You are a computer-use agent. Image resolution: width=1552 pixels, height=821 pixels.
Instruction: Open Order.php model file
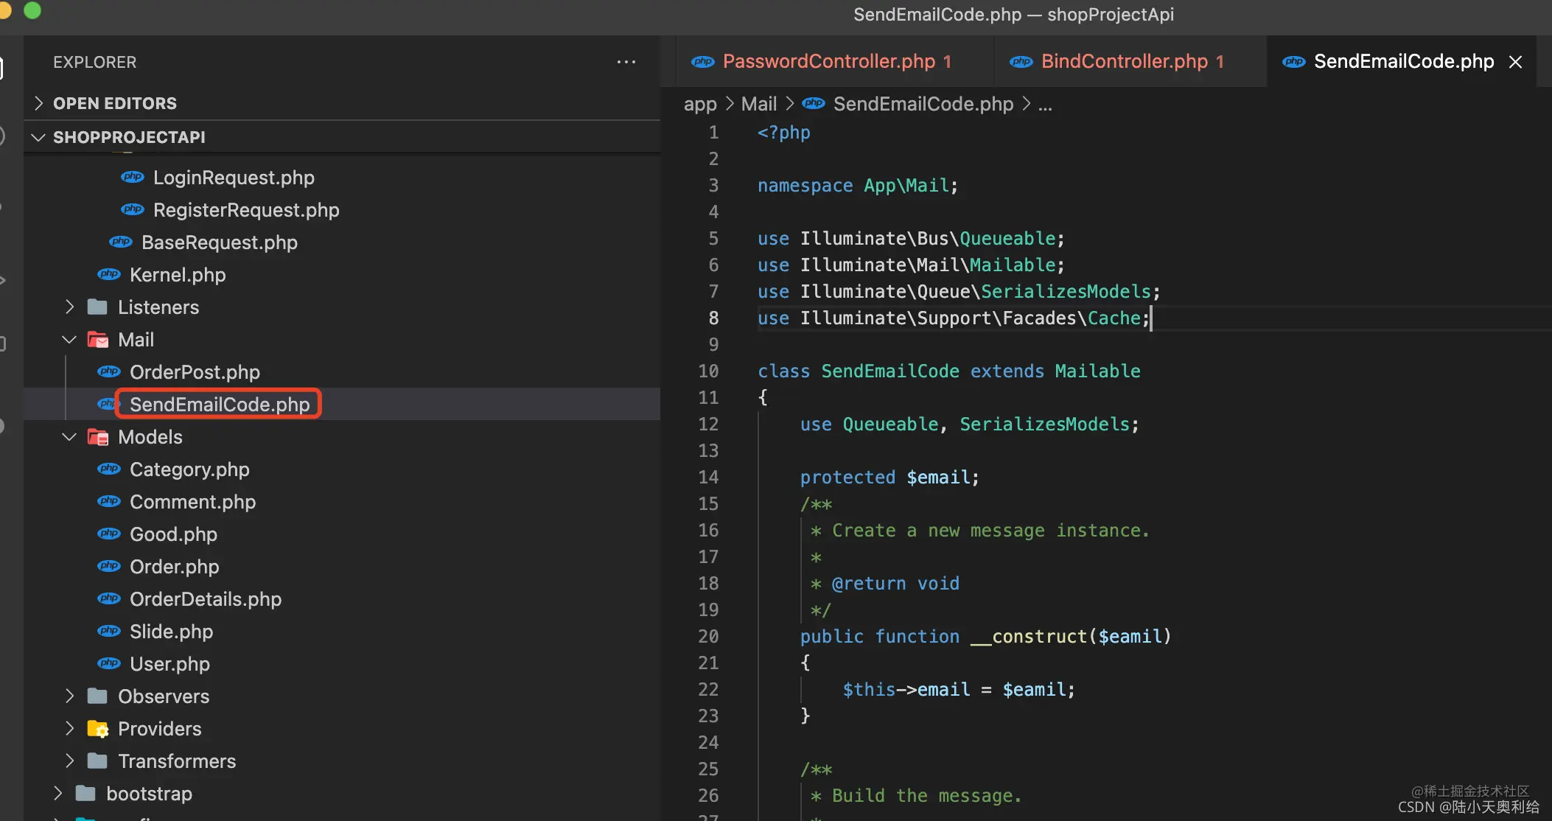point(174,567)
